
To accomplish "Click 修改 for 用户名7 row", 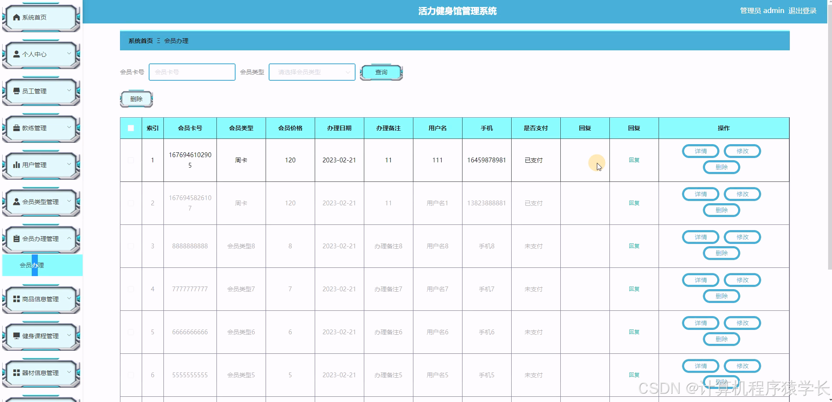I will (742, 280).
